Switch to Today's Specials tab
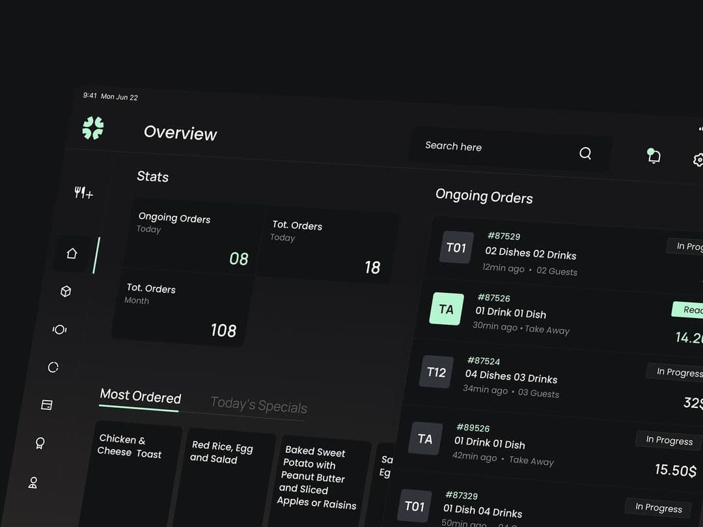Viewport: 703px width, 527px height. (x=258, y=406)
